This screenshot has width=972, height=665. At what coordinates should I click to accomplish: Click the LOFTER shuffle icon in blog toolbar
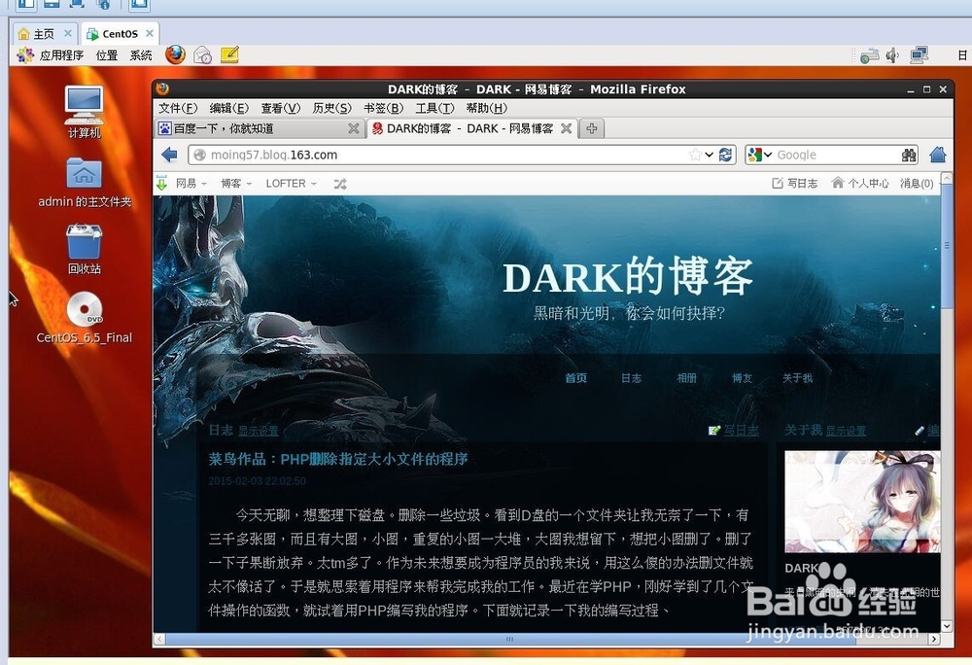pyautogui.click(x=338, y=183)
